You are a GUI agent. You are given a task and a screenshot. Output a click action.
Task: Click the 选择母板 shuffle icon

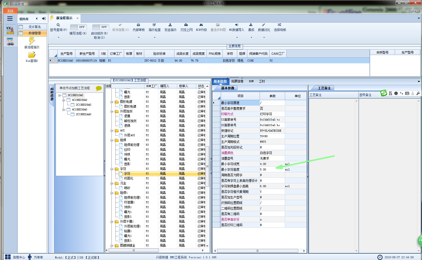279,25
